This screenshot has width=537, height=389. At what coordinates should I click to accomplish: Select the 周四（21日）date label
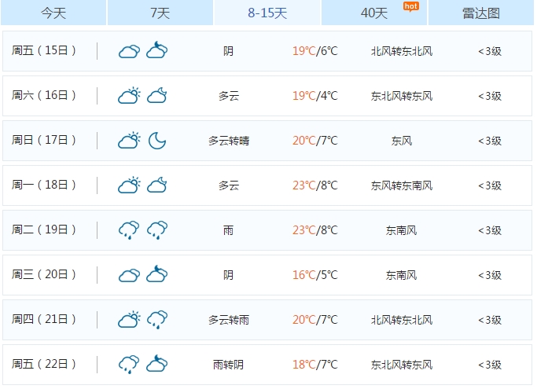(43, 320)
